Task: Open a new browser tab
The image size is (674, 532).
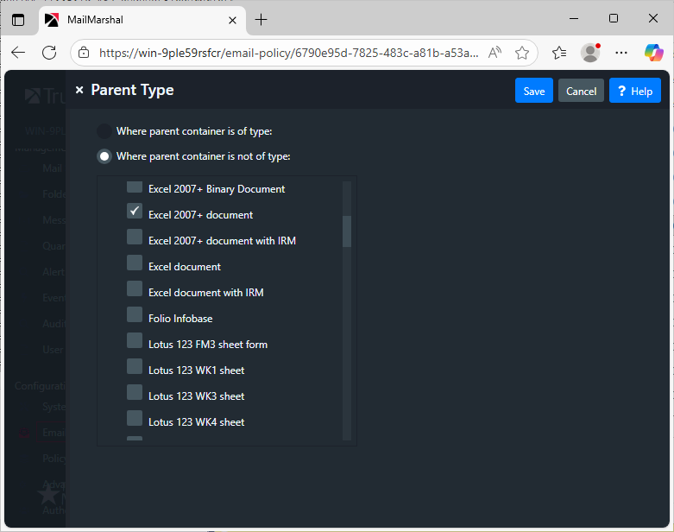Action: coord(261,19)
